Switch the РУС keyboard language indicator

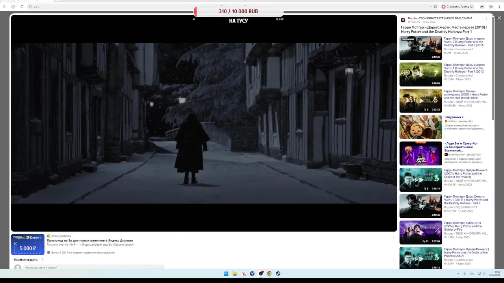472,274
